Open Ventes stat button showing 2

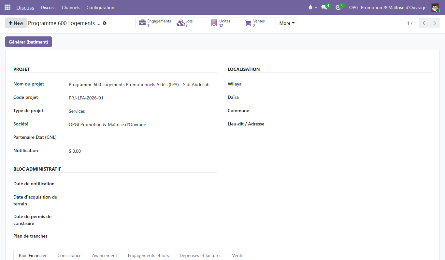tap(259, 23)
